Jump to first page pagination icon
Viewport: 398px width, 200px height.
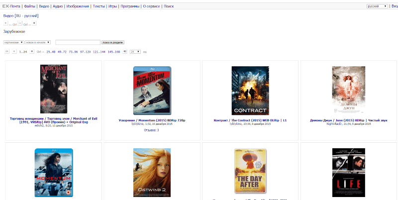7,52
